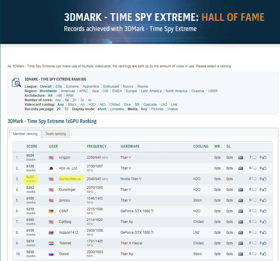Viewport: 280px width, 261px height.
Task: Open the 9024 marks score entry
Action: click(x=30, y=155)
